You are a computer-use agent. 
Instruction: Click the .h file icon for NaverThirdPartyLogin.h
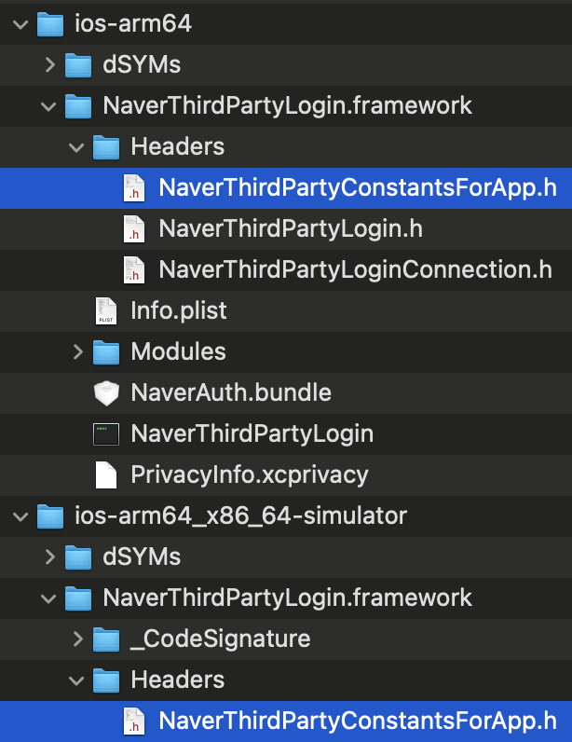point(134,229)
